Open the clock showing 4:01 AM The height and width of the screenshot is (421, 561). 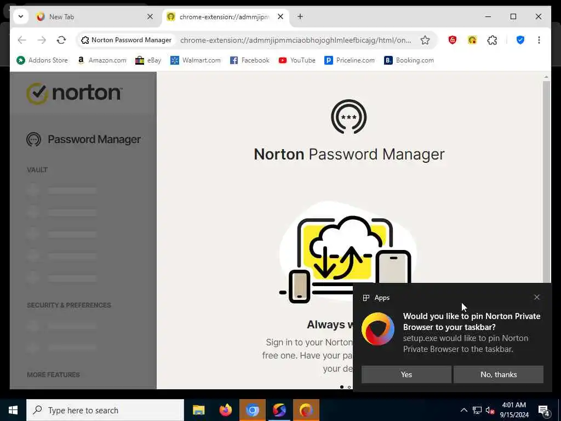(x=514, y=410)
